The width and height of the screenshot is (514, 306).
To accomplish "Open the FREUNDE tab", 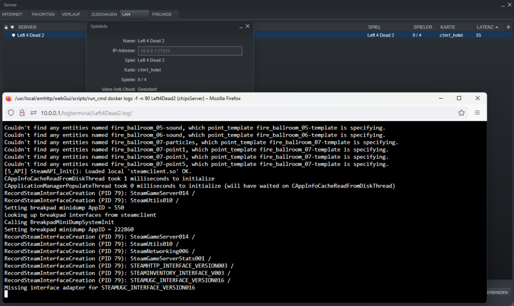I will tap(162, 14).
